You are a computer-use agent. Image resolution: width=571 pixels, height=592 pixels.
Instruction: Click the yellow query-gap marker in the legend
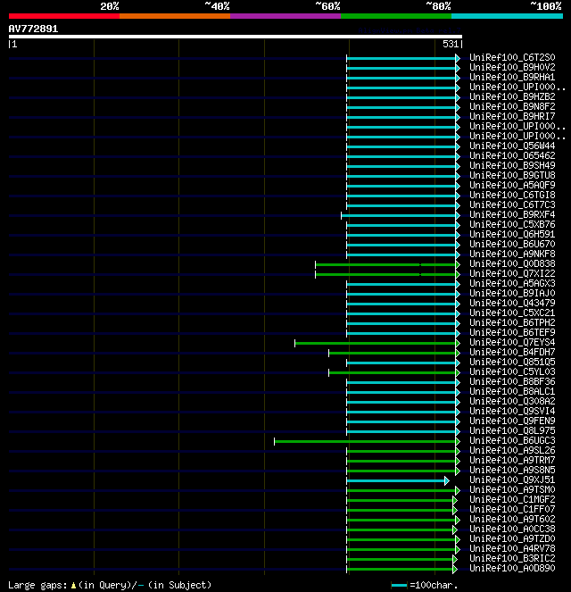pos(73,585)
